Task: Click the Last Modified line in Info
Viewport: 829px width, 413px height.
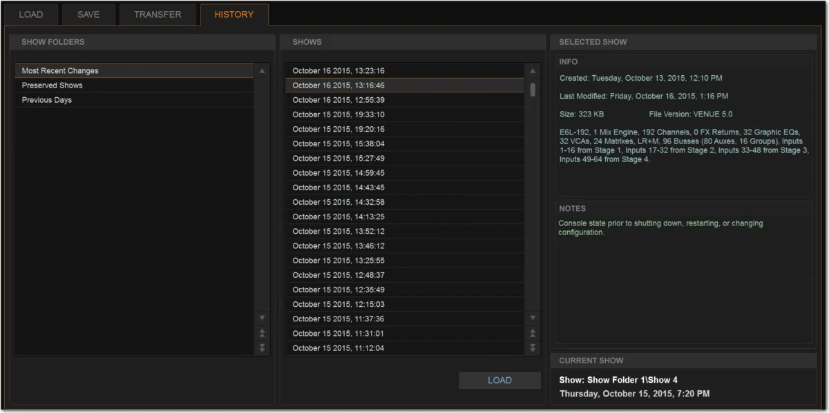Action: pyautogui.click(x=644, y=96)
